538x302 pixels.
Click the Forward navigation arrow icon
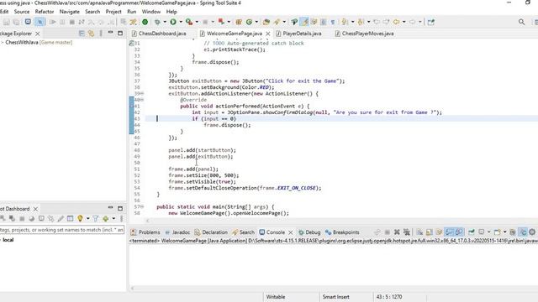point(413,22)
